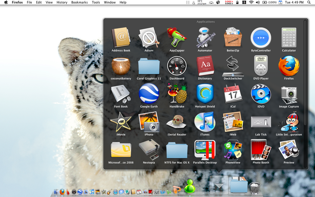The image size is (315, 197).
Task: Open the Apple menu
Action: tap(6, 2)
